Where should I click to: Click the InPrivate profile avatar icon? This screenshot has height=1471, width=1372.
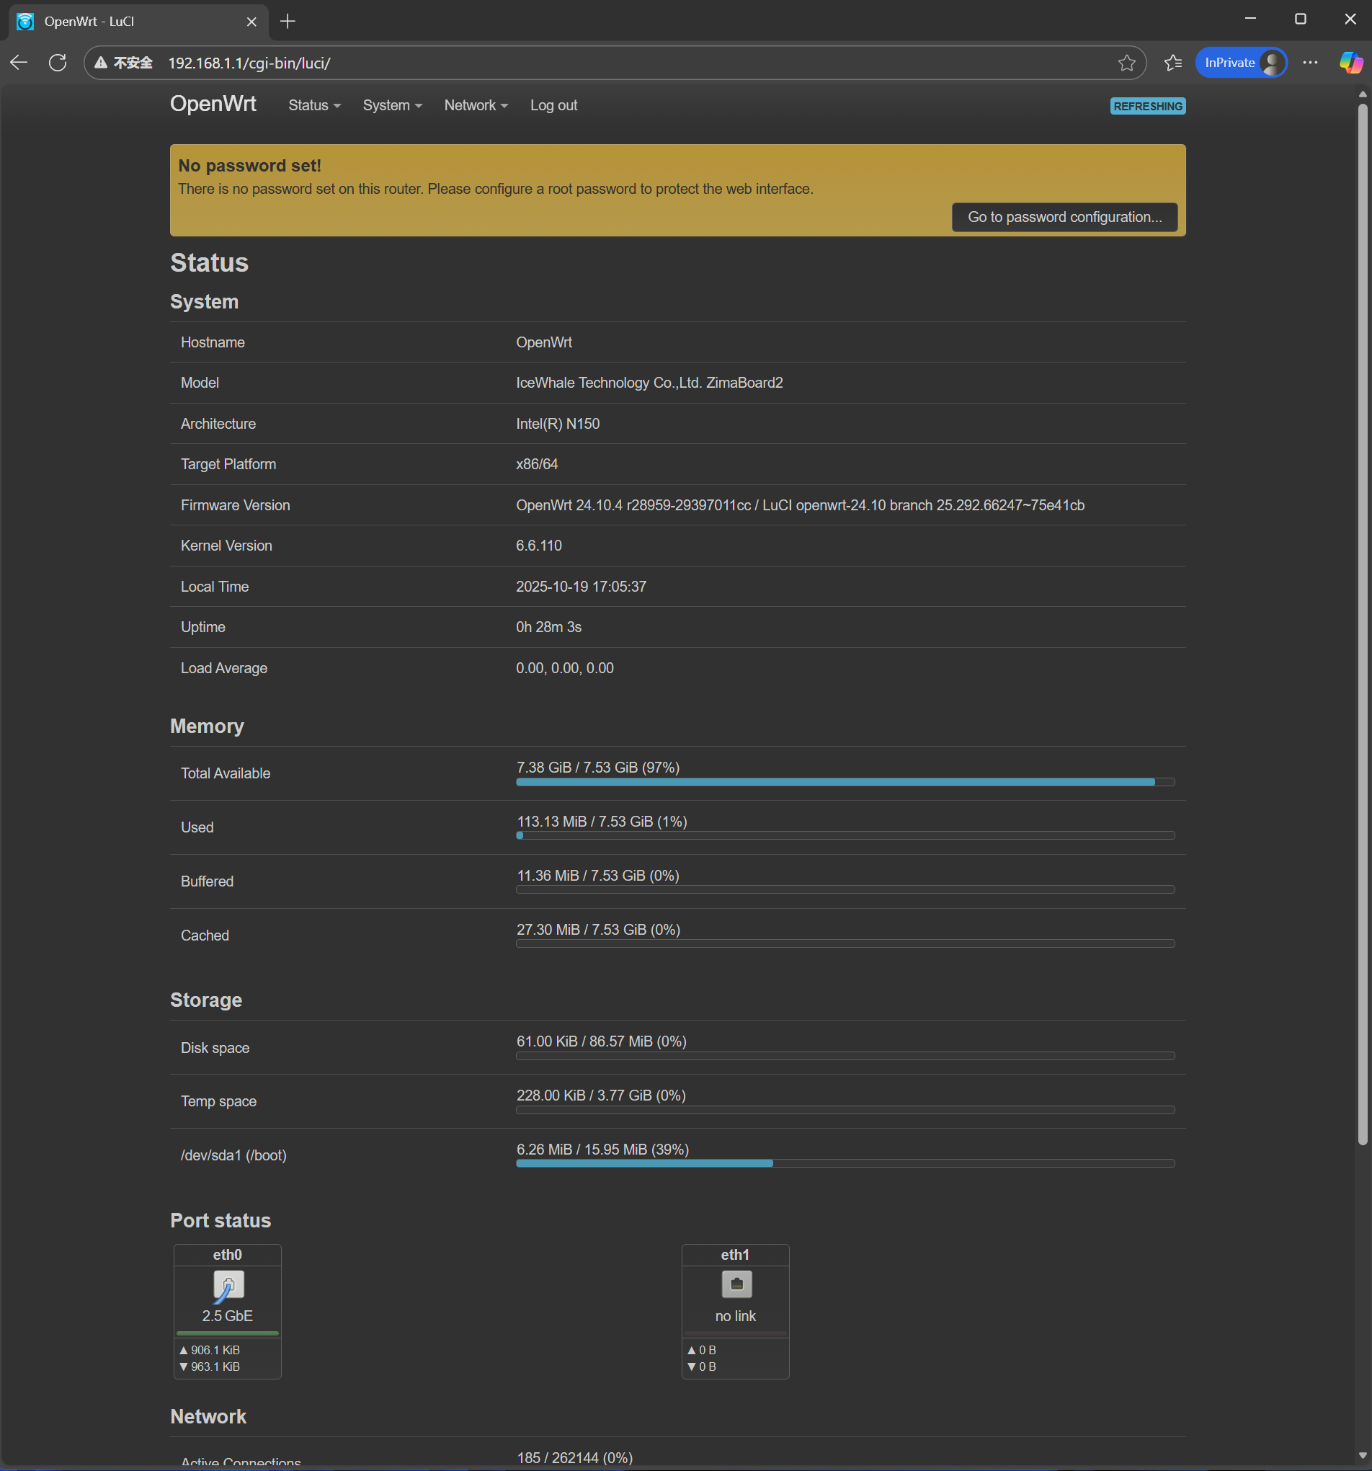[x=1271, y=62]
